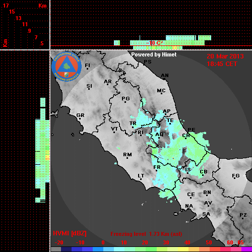Click the 'Freezing level 1.73 Km (asl)' text
Viewport: 252px width, 252px height.
pyautogui.click(x=146, y=234)
